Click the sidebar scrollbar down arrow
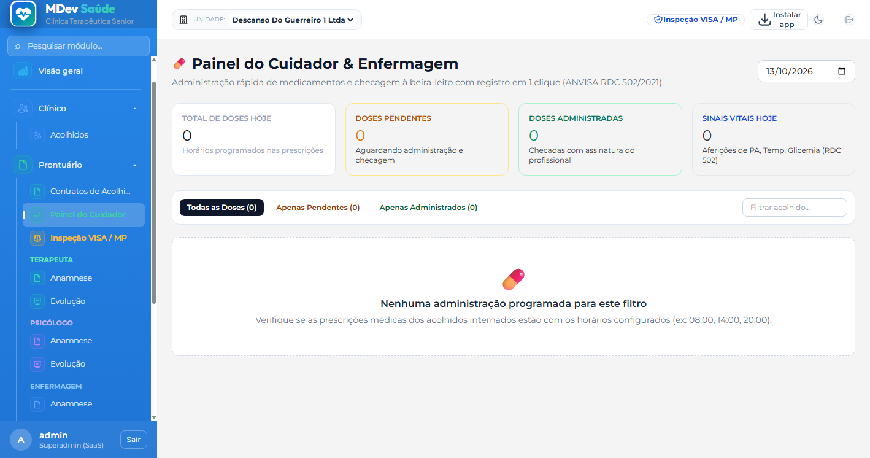 click(x=154, y=417)
